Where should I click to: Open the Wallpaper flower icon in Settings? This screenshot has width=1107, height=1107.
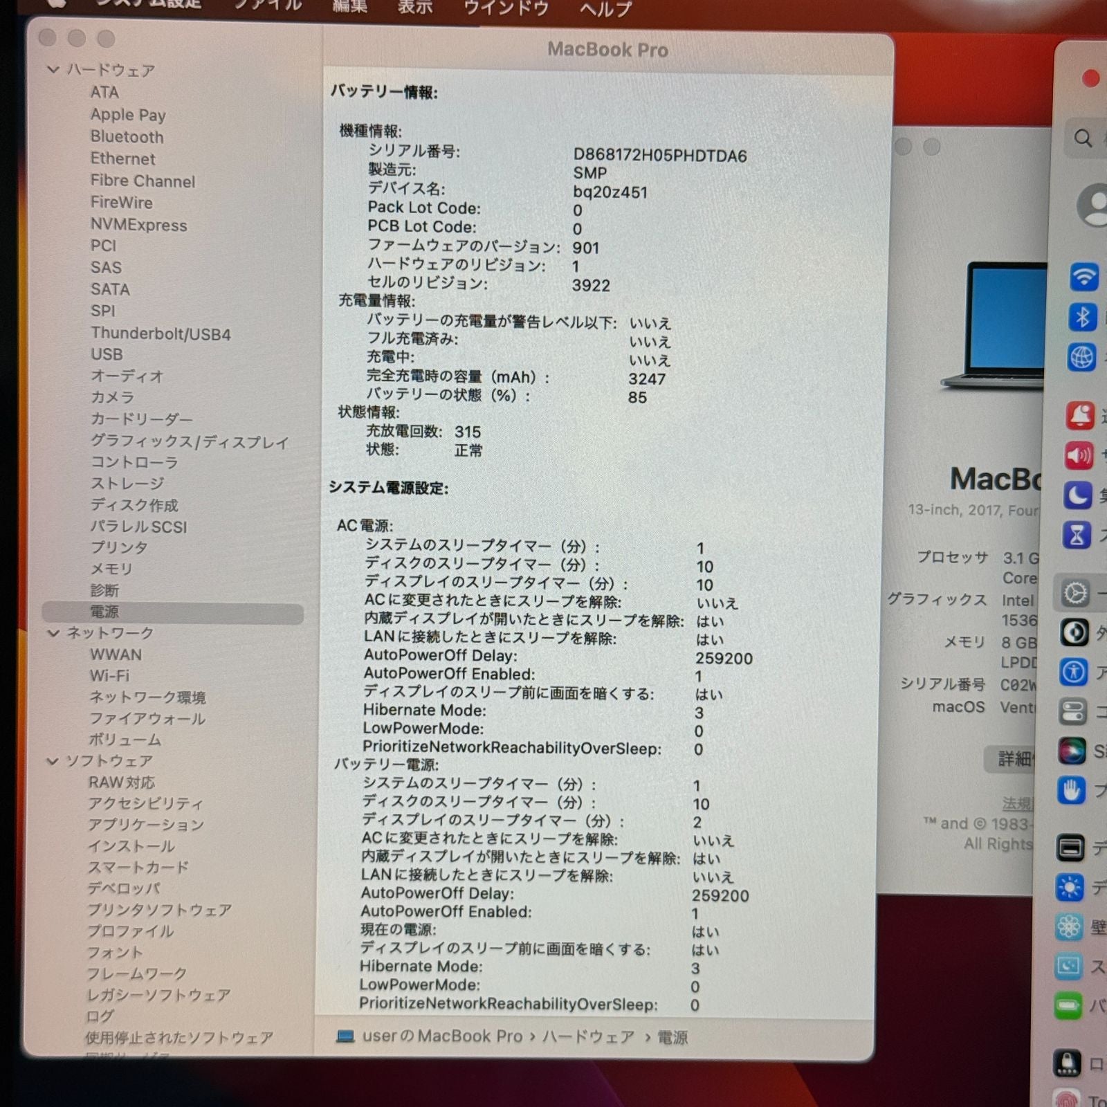[x=1069, y=926]
